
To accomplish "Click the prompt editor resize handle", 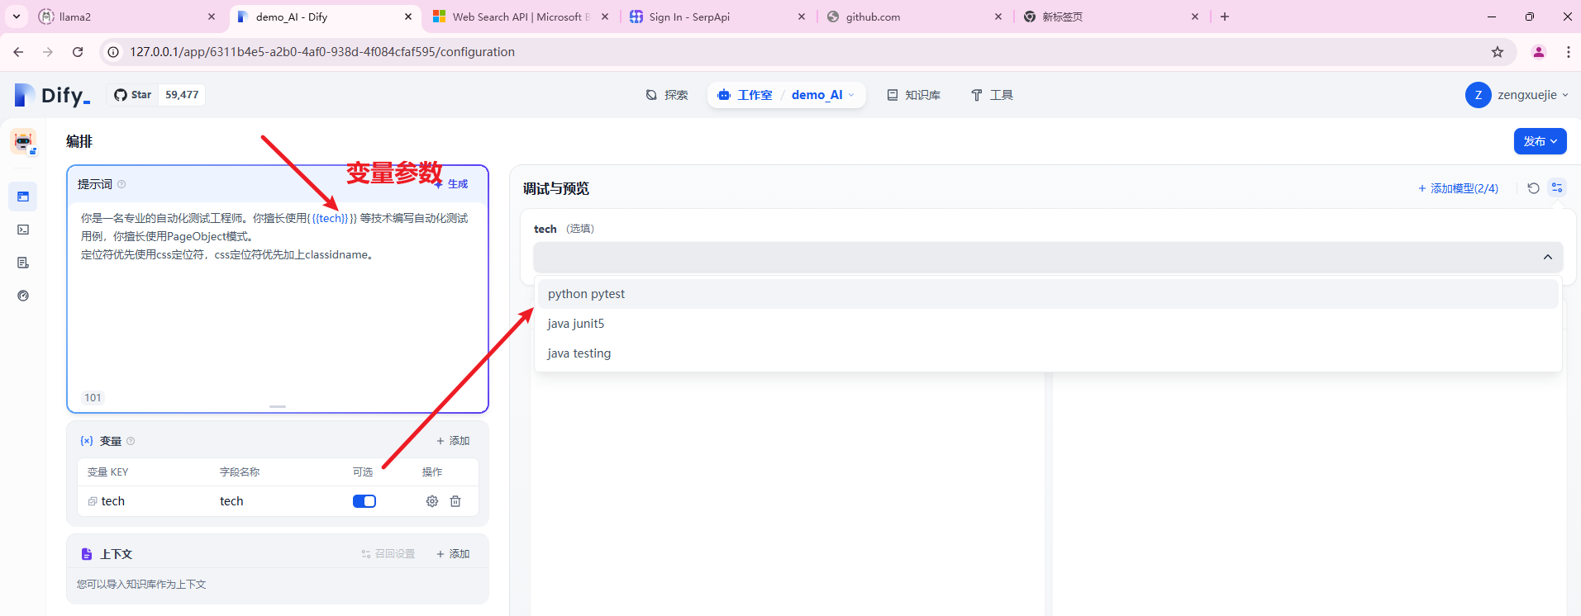I will [x=278, y=406].
